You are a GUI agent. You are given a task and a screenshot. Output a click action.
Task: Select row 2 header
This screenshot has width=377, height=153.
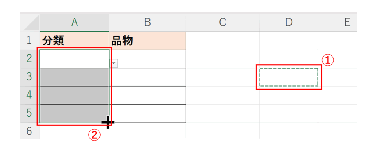click(x=29, y=59)
